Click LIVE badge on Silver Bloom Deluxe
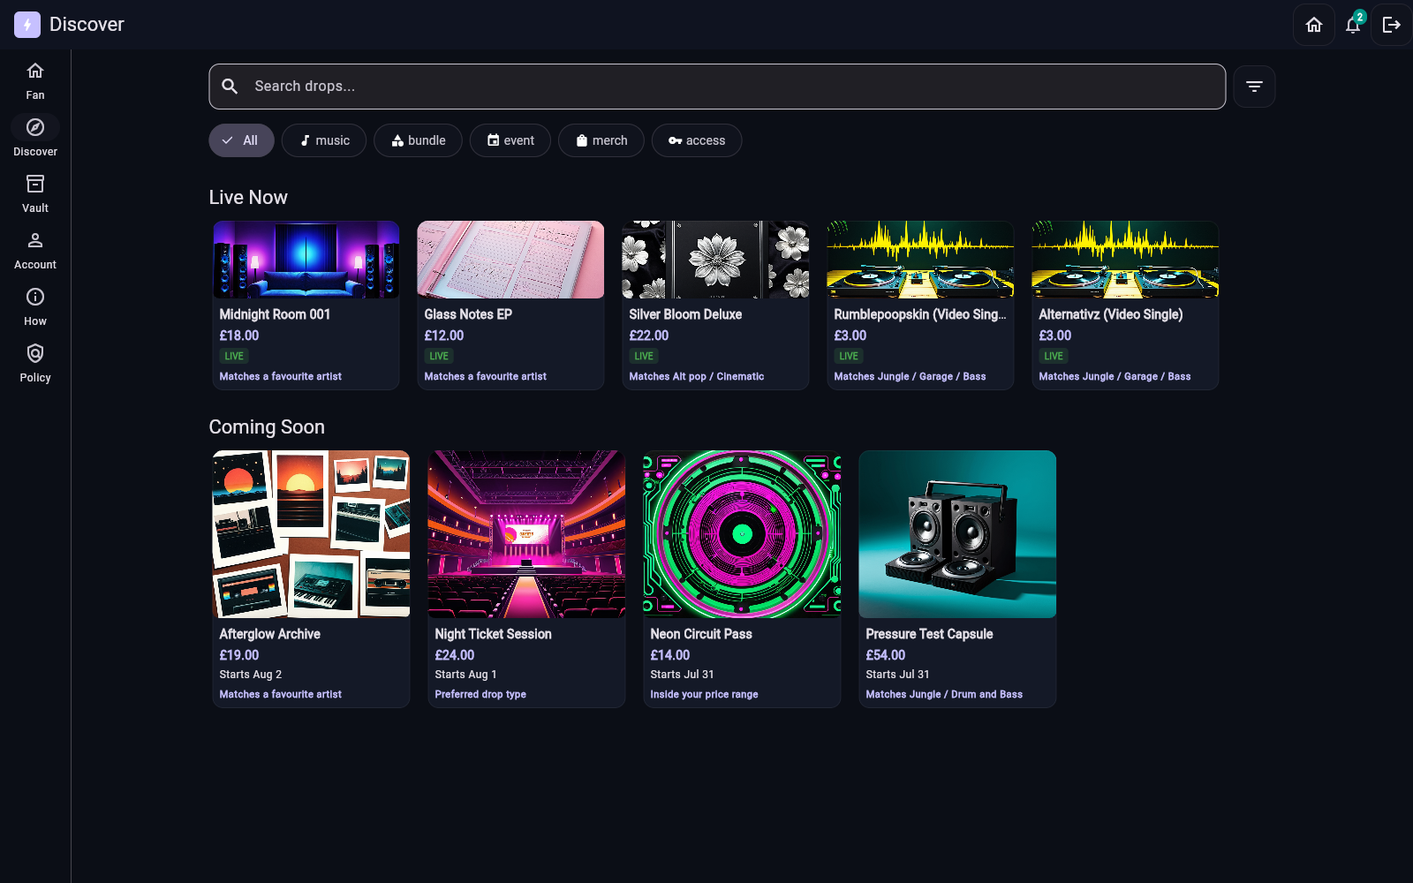The width and height of the screenshot is (1413, 883). tap(644, 356)
